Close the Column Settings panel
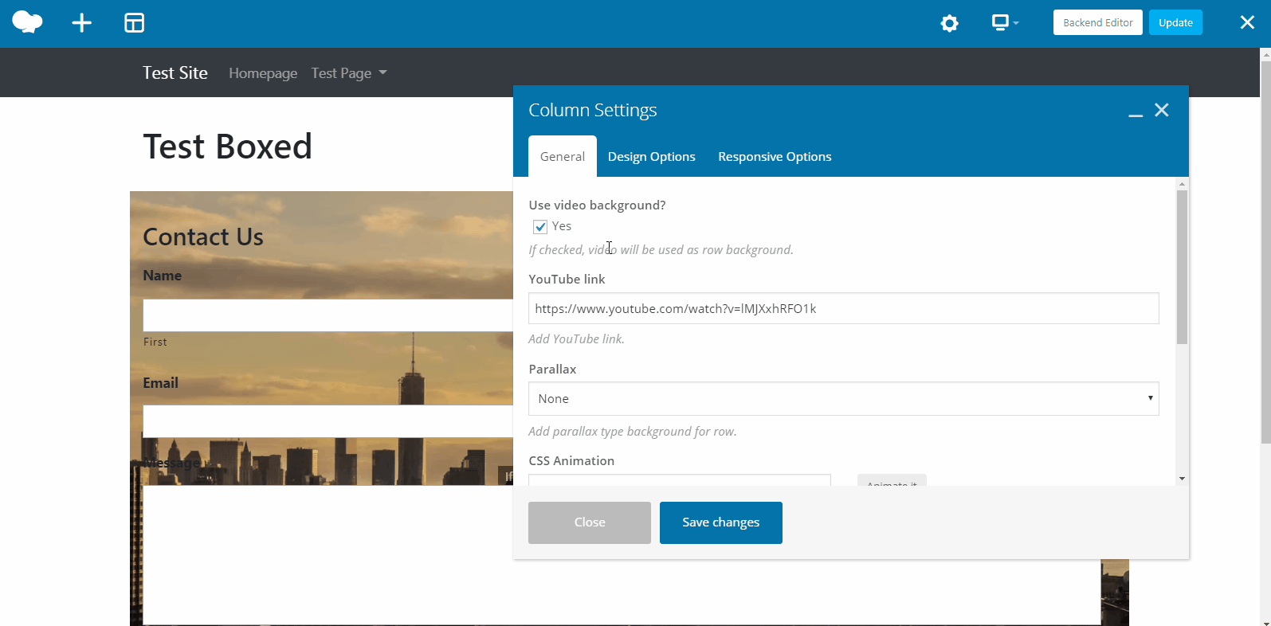This screenshot has width=1271, height=626. pyautogui.click(x=1162, y=110)
